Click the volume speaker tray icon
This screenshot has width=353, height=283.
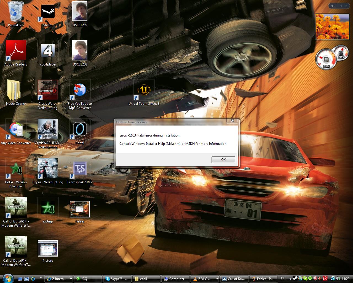[338, 279]
